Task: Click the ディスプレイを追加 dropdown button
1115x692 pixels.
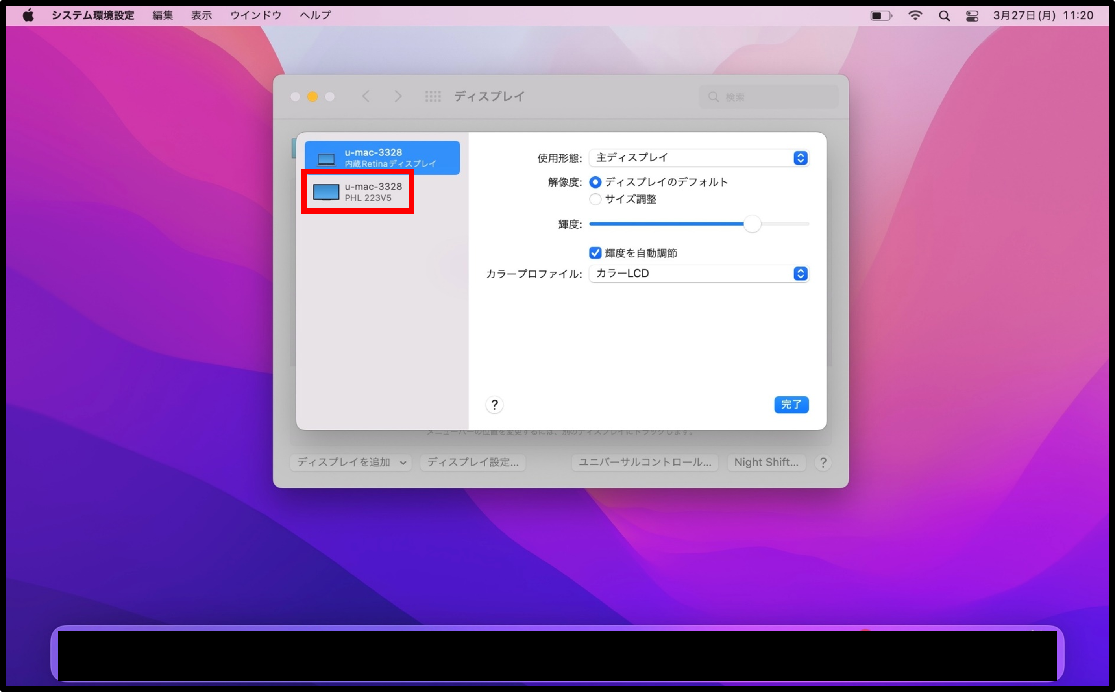Action: [x=351, y=463]
